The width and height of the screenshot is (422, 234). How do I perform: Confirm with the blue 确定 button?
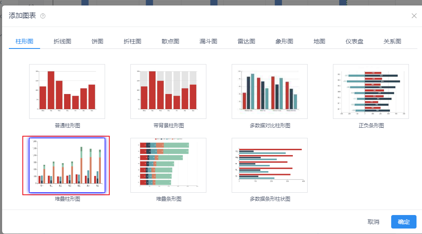[404, 222]
